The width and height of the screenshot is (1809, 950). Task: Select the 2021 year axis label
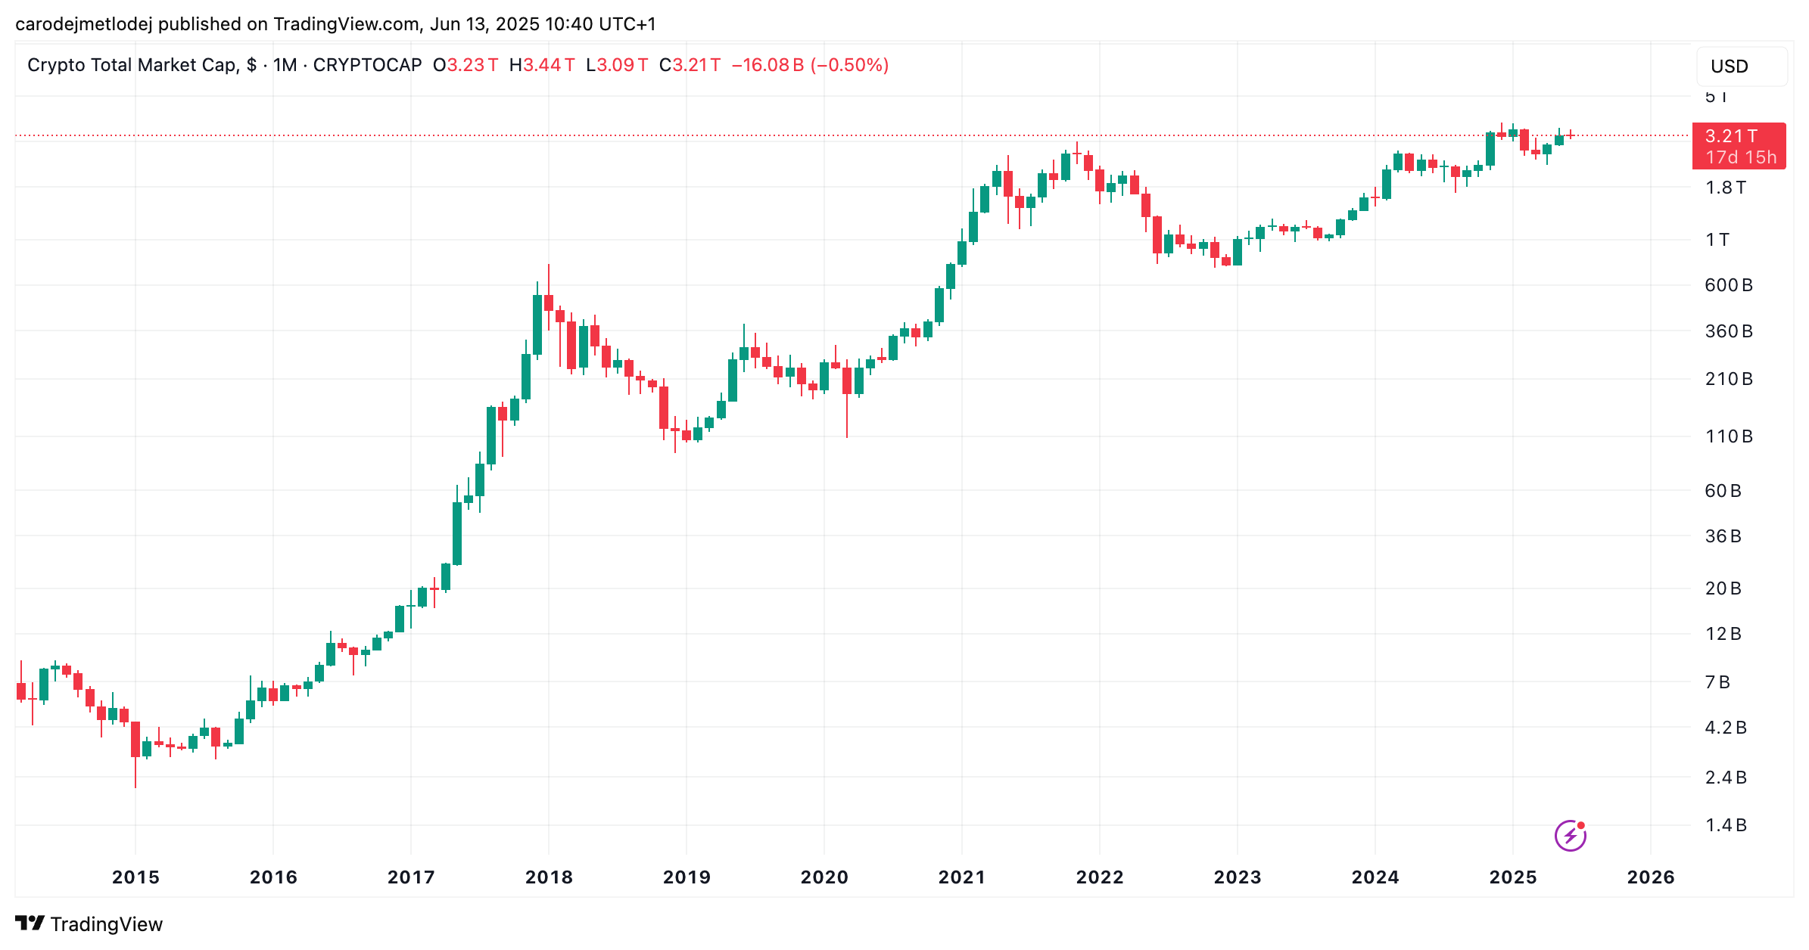[962, 877]
